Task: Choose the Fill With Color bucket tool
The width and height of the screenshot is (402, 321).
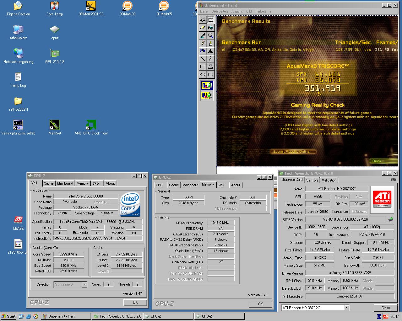Action: coord(211,28)
